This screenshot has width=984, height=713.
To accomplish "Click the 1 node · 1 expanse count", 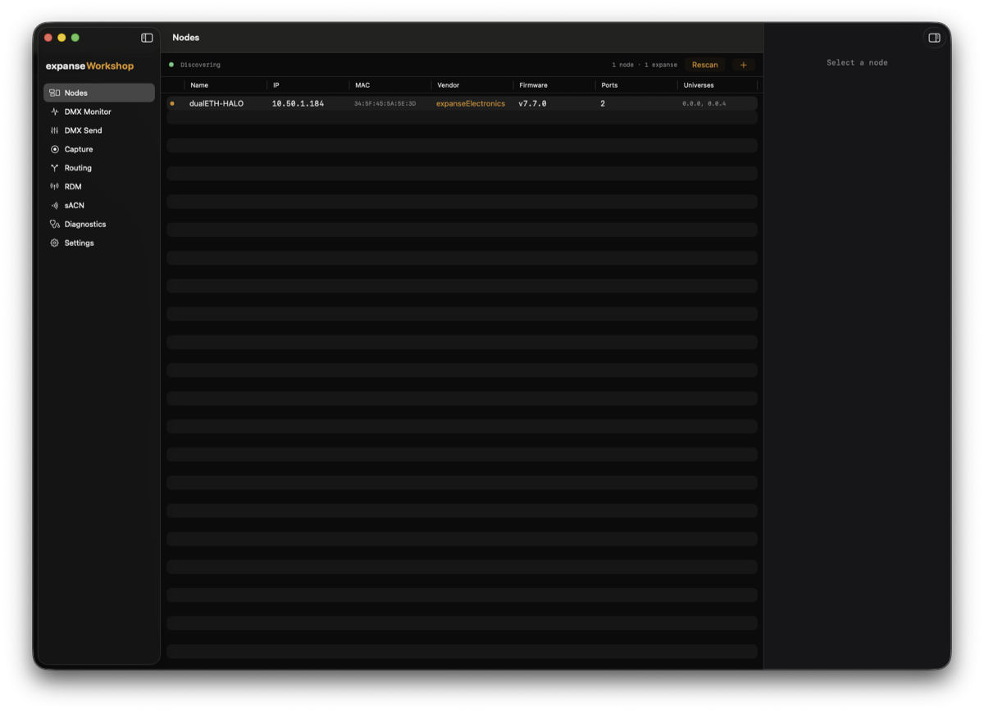I will coord(645,65).
